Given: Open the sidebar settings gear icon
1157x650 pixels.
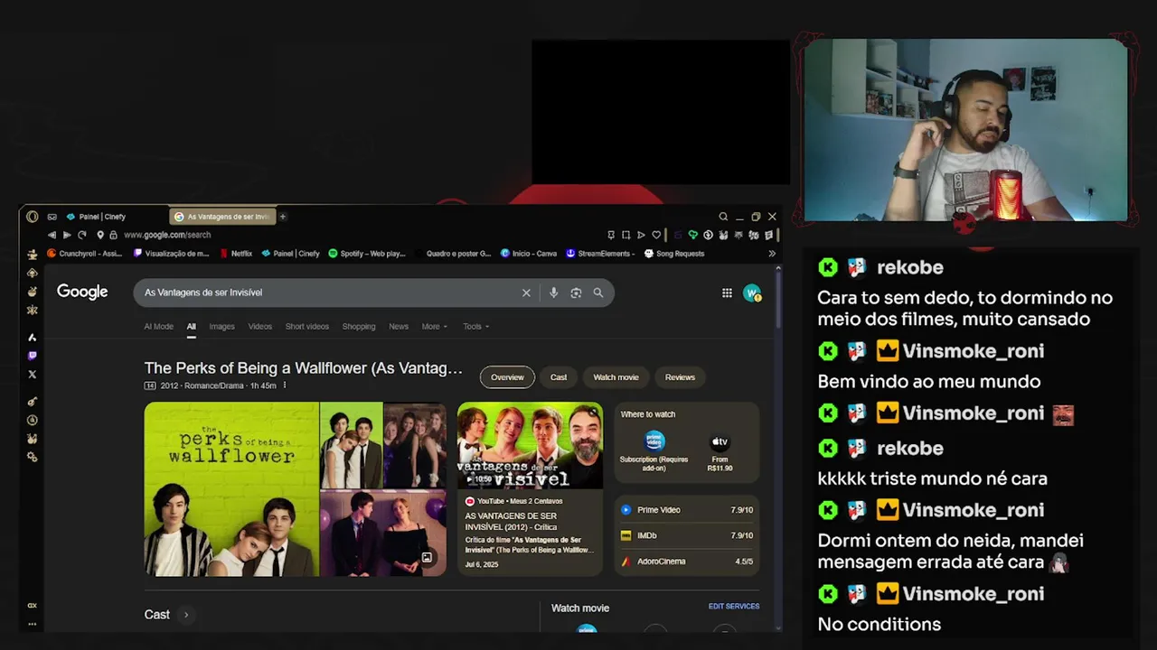Looking at the screenshot, I should point(33,458).
